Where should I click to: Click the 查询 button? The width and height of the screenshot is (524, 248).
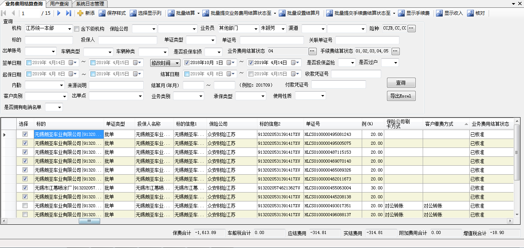[x=401, y=83]
